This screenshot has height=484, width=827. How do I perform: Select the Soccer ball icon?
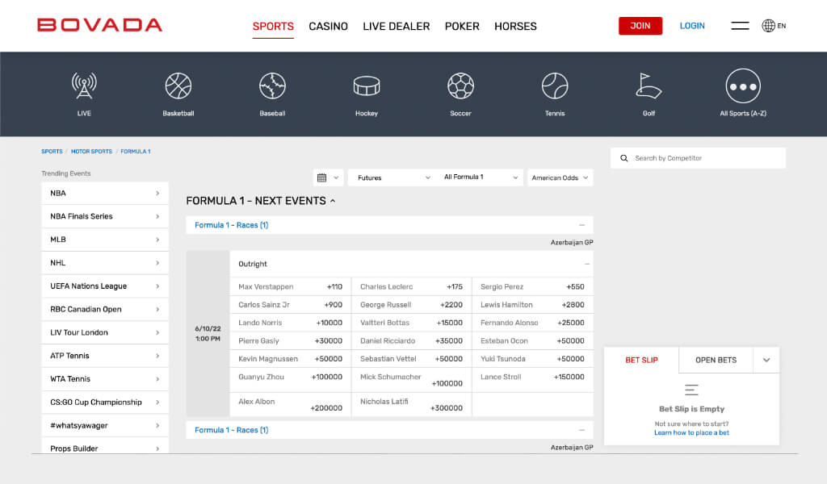tap(460, 86)
